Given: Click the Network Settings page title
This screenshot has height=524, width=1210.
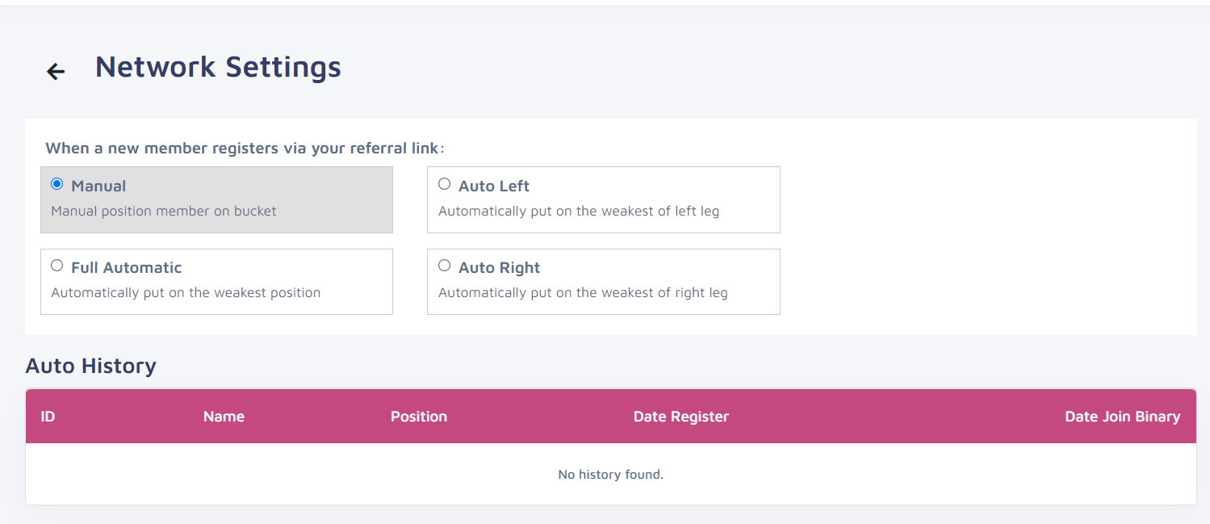Looking at the screenshot, I should click(218, 66).
